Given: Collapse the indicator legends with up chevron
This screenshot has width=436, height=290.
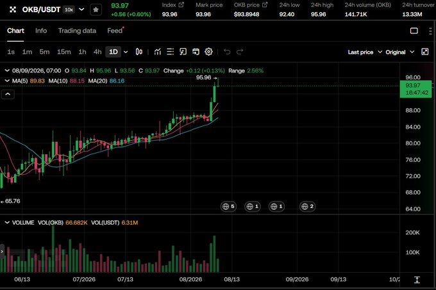Looking at the screenshot, I should click(x=8, y=94).
